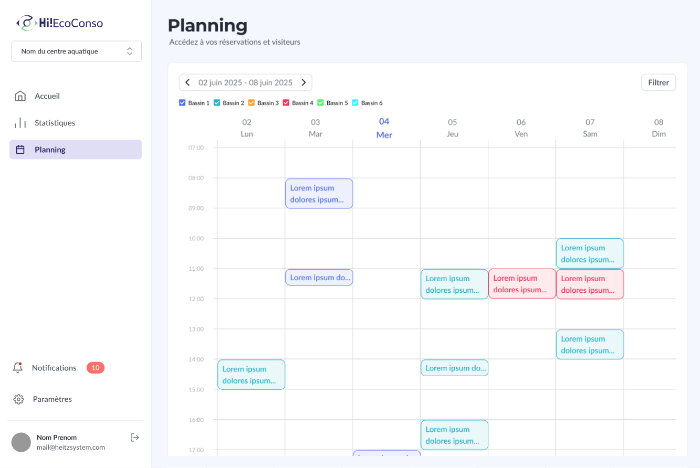Viewport: 700px width, 468px height.
Task: Click the Statistiques bar chart icon
Action: click(20, 123)
